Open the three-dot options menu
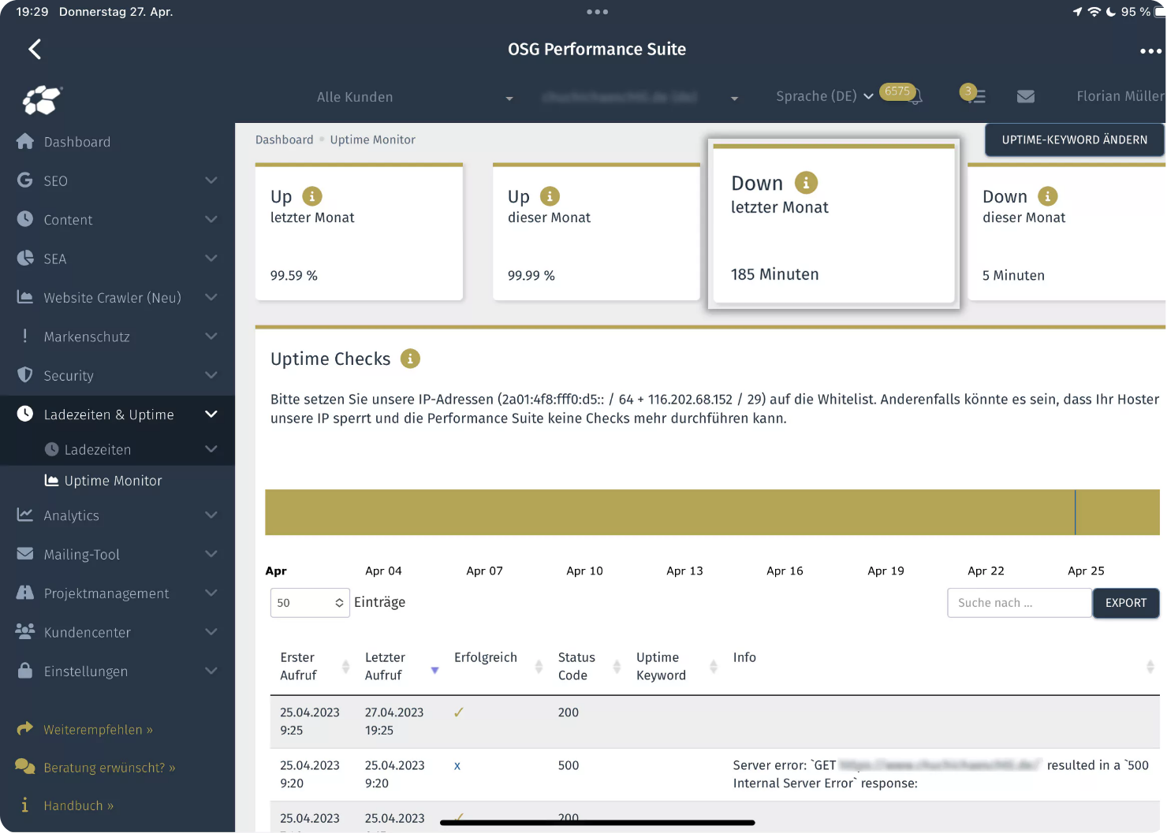The image size is (1167, 833). [x=1150, y=51]
